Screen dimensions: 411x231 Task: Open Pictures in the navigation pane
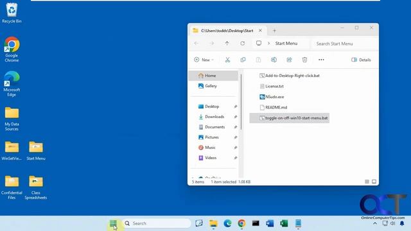pyautogui.click(x=212, y=137)
